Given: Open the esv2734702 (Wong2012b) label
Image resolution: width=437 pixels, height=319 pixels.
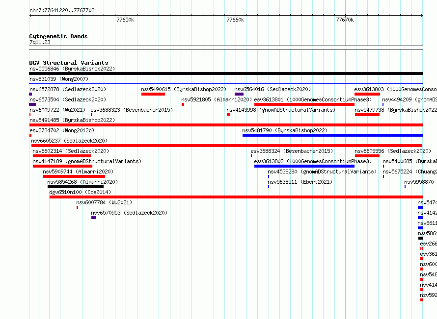Looking at the screenshot, I should coord(62,130).
